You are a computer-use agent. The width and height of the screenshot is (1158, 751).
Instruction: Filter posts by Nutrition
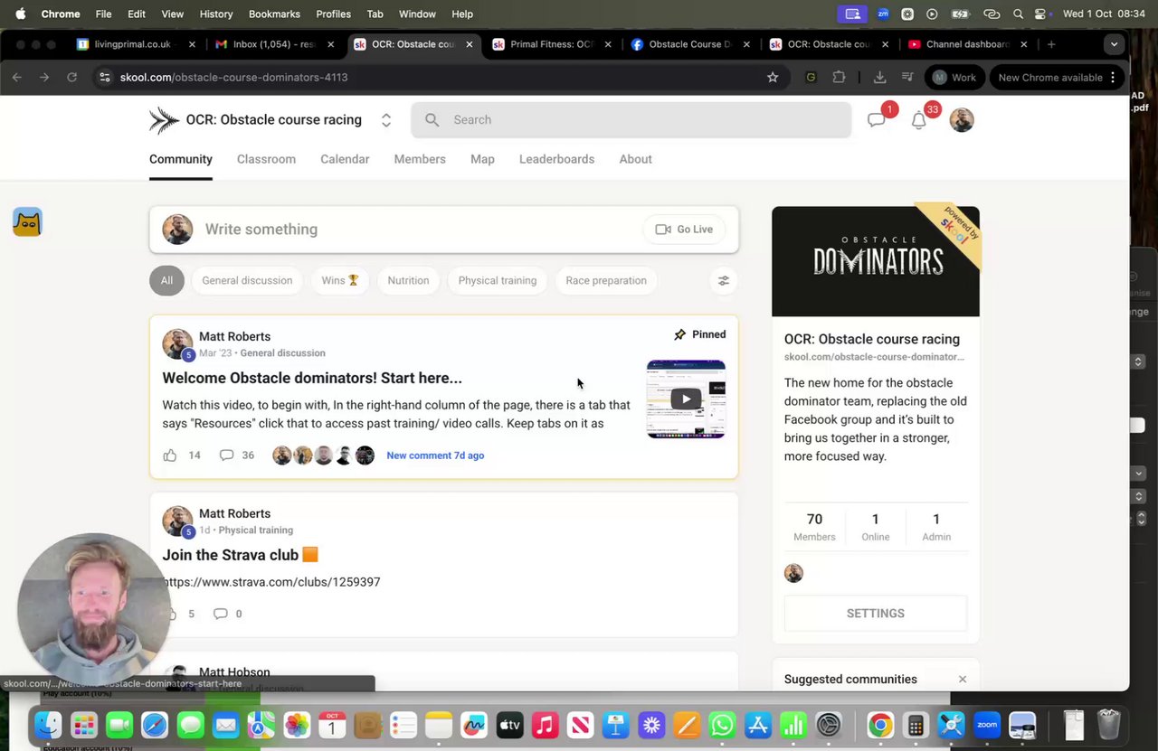(x=408, y=280)
